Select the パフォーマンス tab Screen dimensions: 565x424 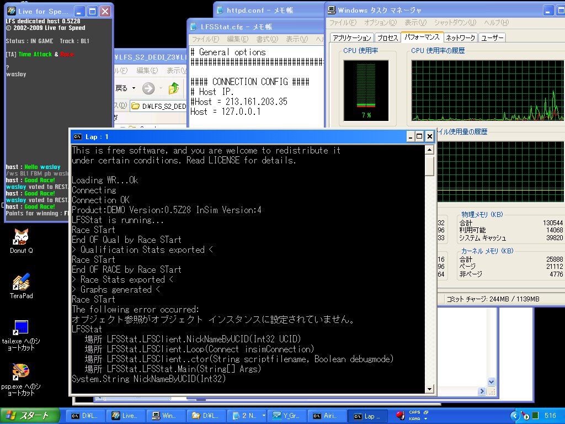click(x=422, y=37)
